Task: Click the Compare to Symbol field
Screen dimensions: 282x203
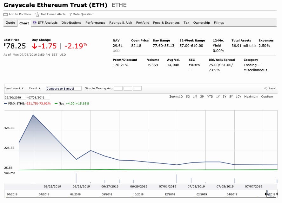Action: (64, 88)
